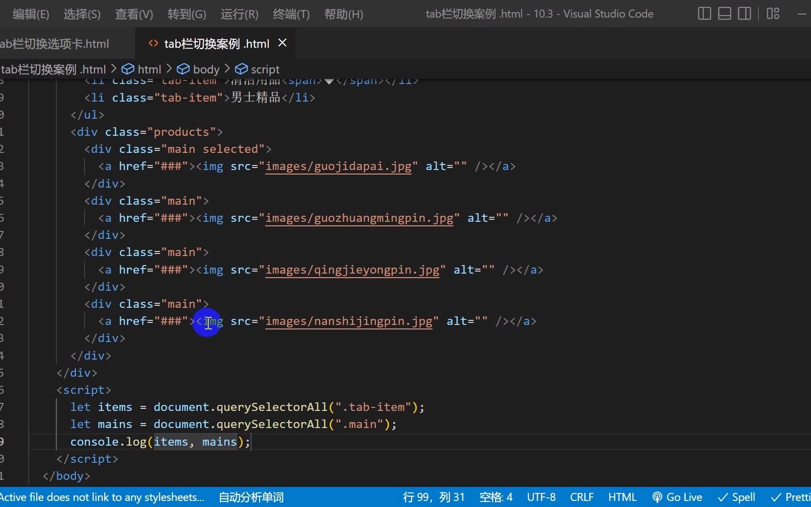Toggle bottom panel layout icon
811x507 pixels.
pos(724,14)
